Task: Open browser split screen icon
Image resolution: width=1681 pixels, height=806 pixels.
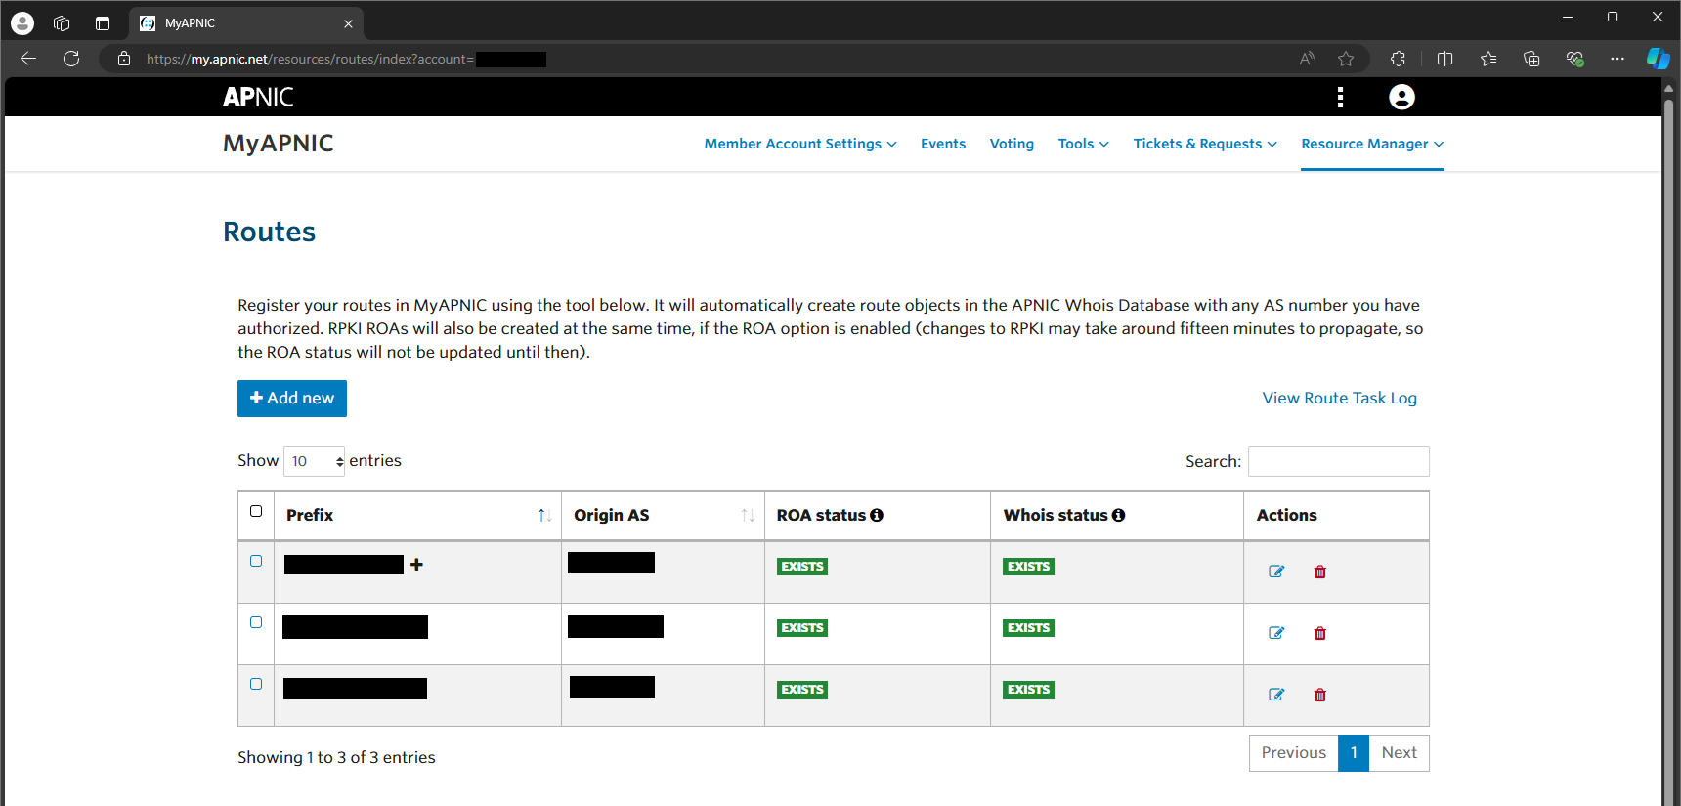Action: pyautogui.click(x=1444, y=59)
